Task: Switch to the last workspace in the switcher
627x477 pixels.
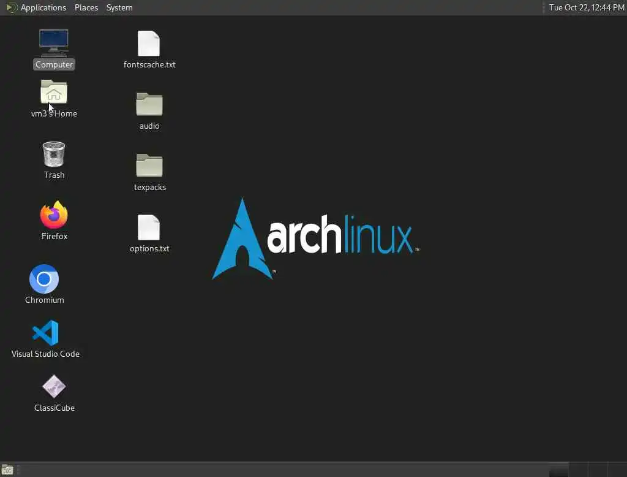Action: tap(617, 470)
